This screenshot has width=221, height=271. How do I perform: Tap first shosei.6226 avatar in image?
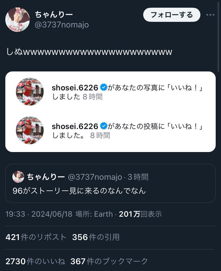[30, 92]
